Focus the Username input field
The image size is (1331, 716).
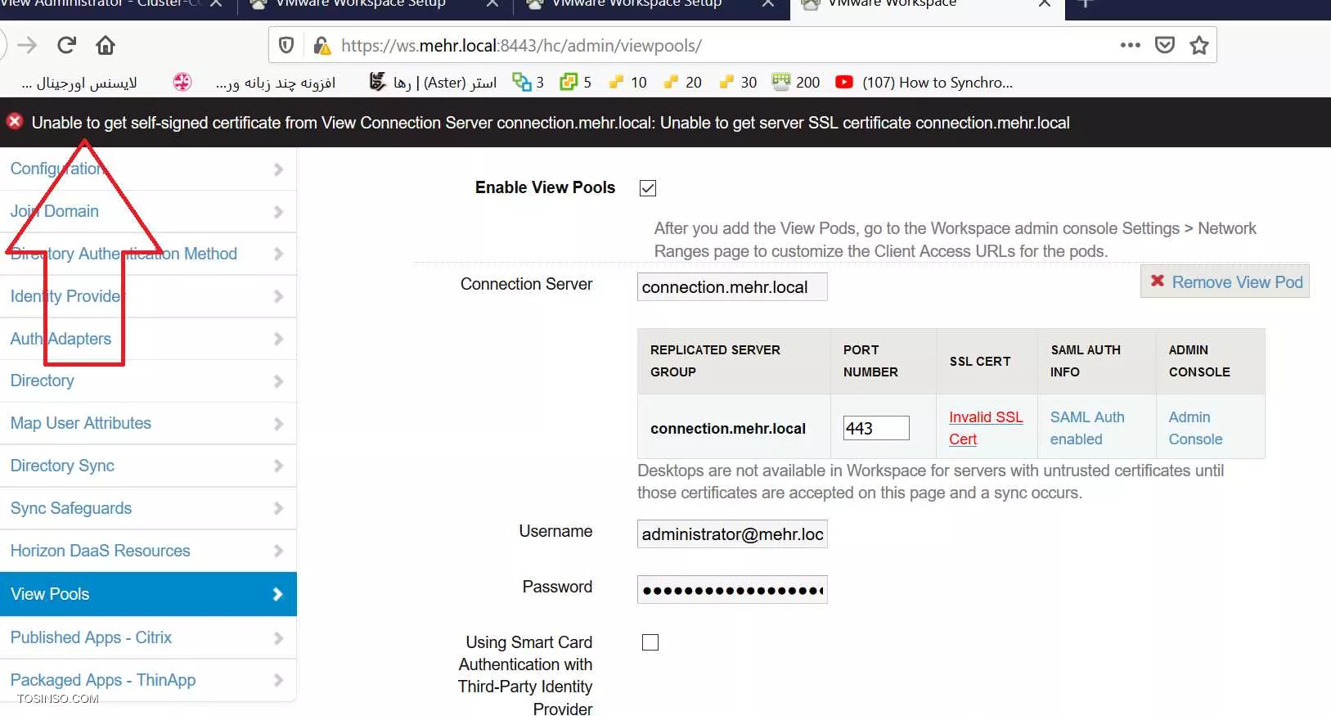click(732, 534)
